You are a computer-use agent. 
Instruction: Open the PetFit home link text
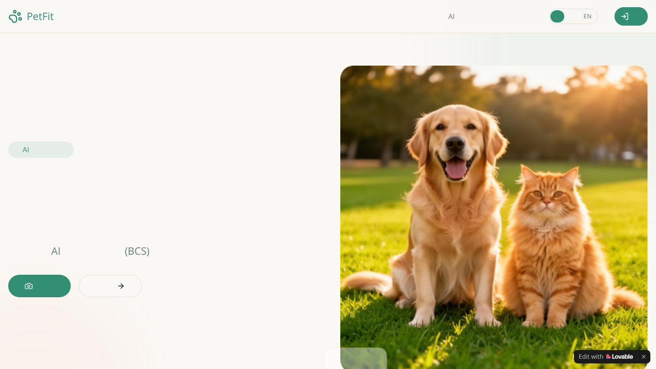[x=40, y=16]
